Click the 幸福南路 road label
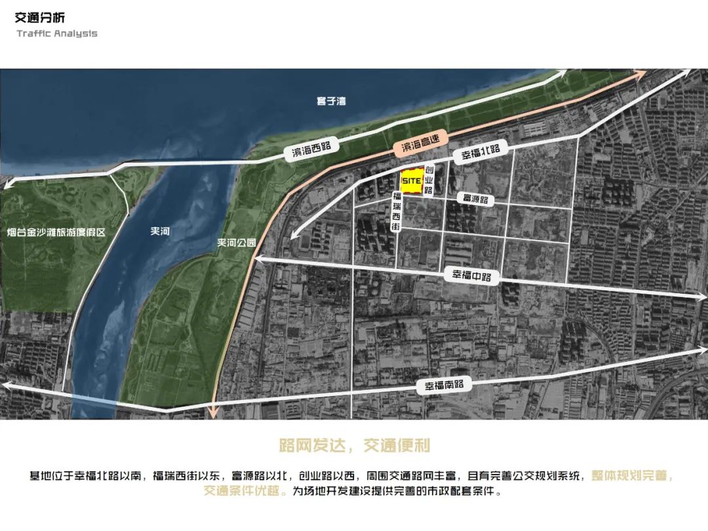This screenshot has width=708, height=531. (x=444, y=385)
